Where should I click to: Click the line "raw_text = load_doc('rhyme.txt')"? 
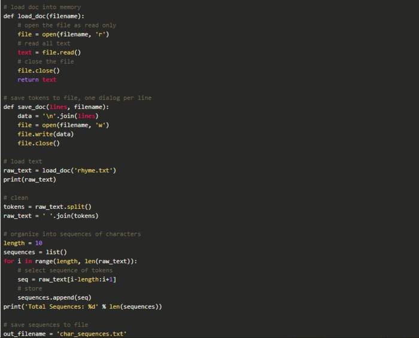60,170
